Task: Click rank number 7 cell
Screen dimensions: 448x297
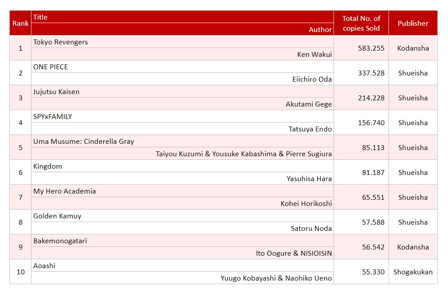Action: coord(20,197)
